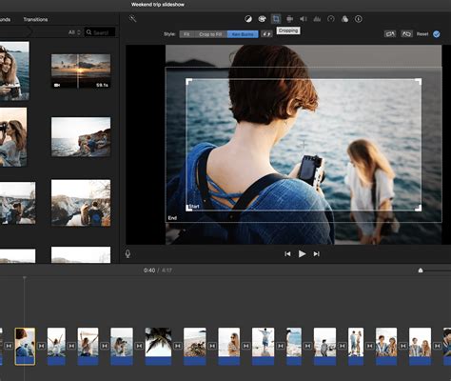Click the timeline playhead marker
Image resolution: width=451 pixels, height=381 pixels.
(25, 278)
